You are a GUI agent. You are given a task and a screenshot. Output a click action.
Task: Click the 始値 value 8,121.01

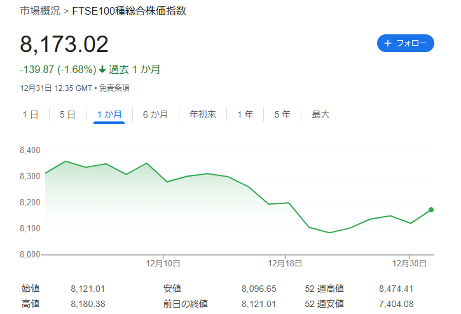88,289
